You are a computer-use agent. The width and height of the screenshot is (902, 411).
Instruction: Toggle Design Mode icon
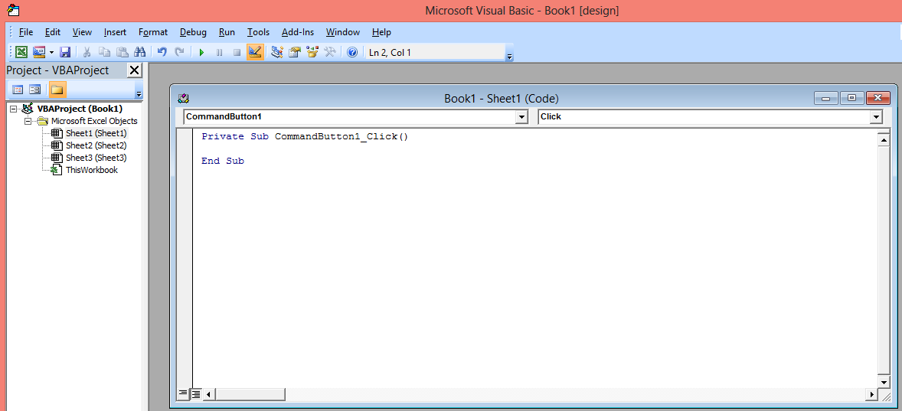[255, 52]
